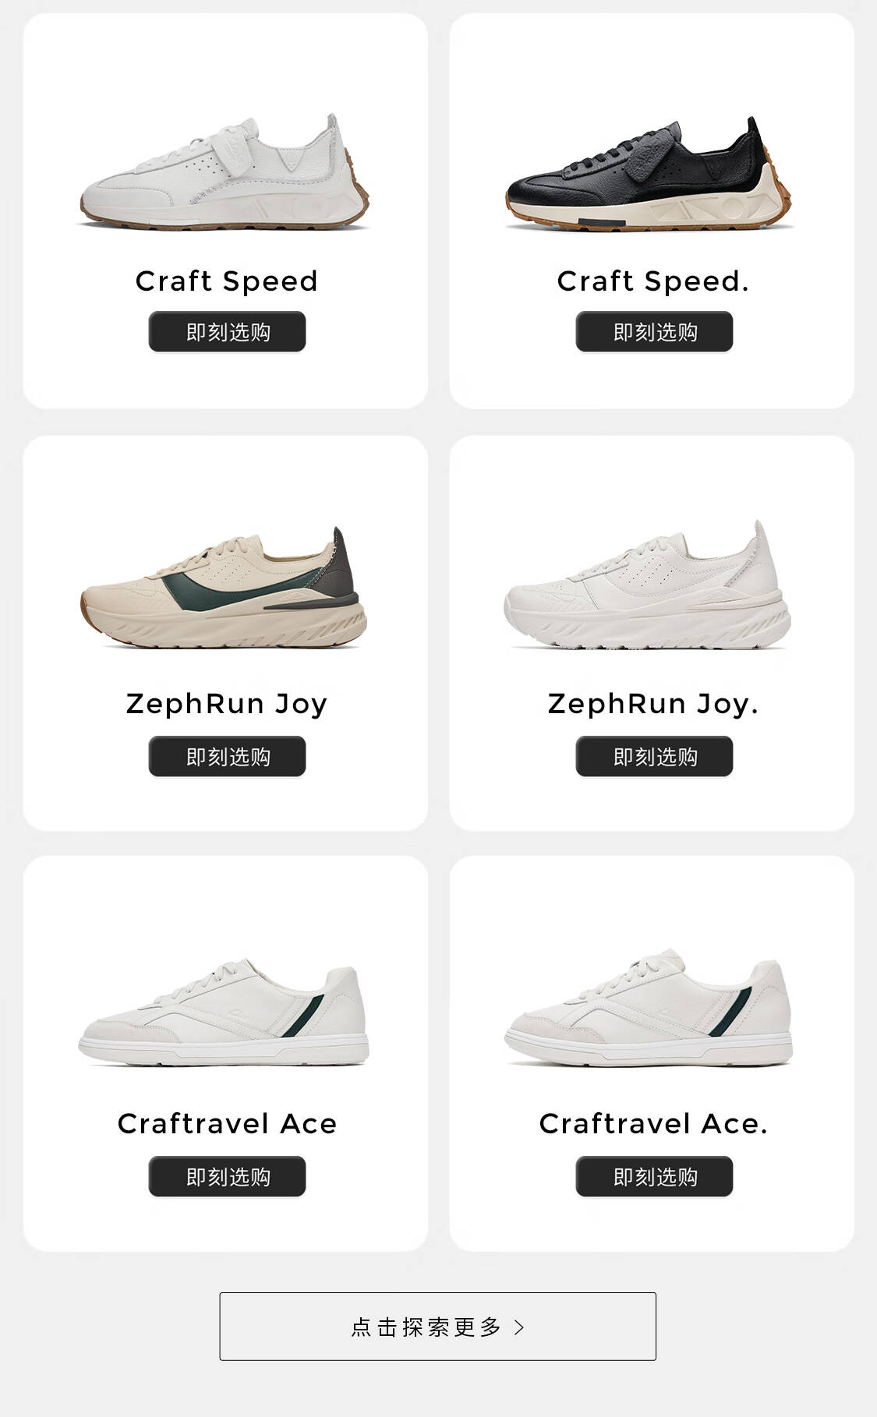Viewport: 877px width, 1417px height.
Task: Open the ZephRun Joy. product name
Action: click(x=653, y=704)
